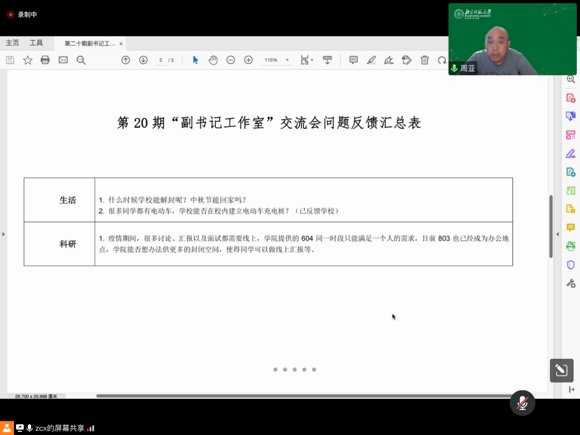Open the 工具 tab
The height and width of the screenshot is (435, 580).
point(36,43)
